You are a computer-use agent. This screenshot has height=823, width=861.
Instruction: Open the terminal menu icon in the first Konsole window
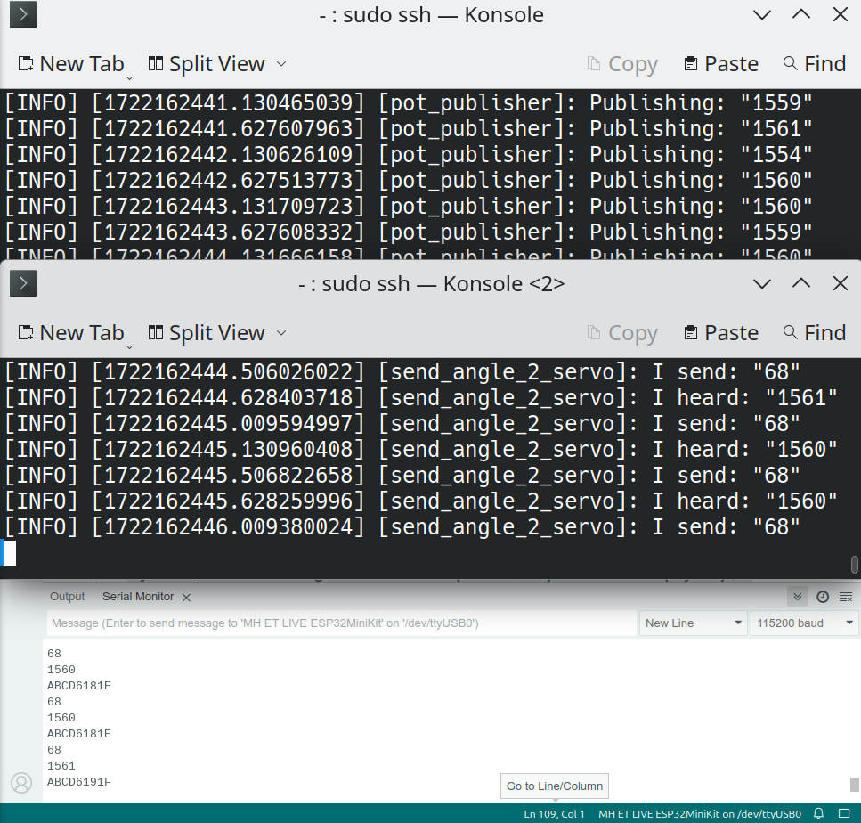pyautogui.click(x=23, y=14)
